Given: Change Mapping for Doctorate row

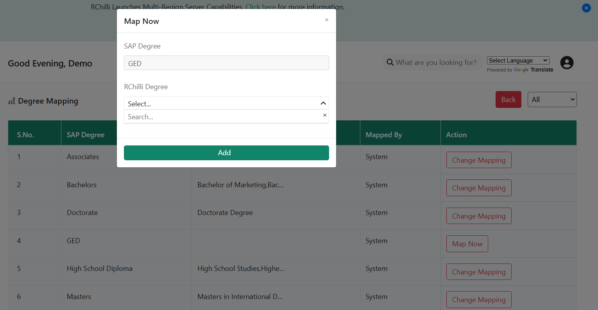Looking at the screenshot, I should click(x=479, y=216).
